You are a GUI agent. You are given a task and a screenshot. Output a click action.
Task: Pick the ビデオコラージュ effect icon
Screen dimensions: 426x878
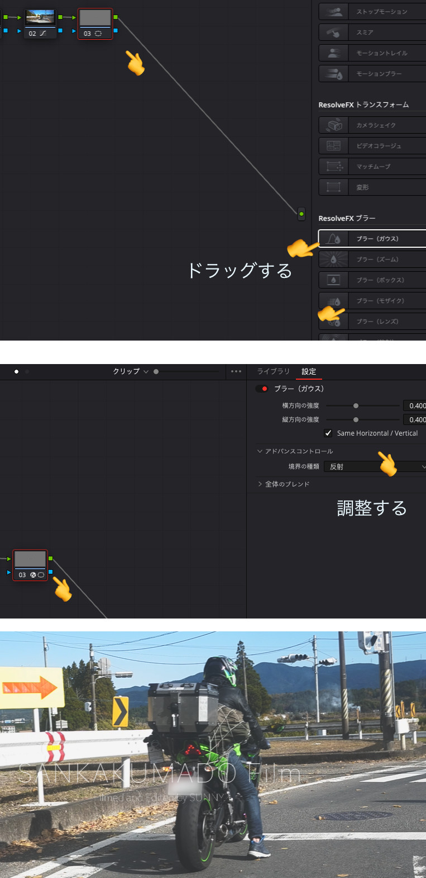[x=334, y=146]
